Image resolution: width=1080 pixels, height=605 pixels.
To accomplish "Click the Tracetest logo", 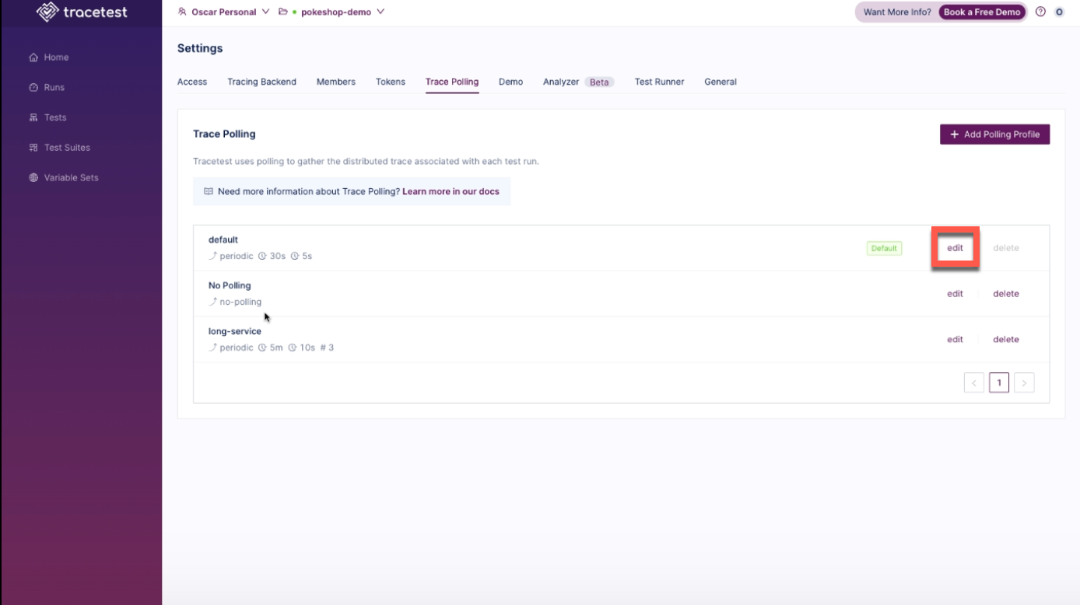I will pyautogui.click(x=82, y=12).
